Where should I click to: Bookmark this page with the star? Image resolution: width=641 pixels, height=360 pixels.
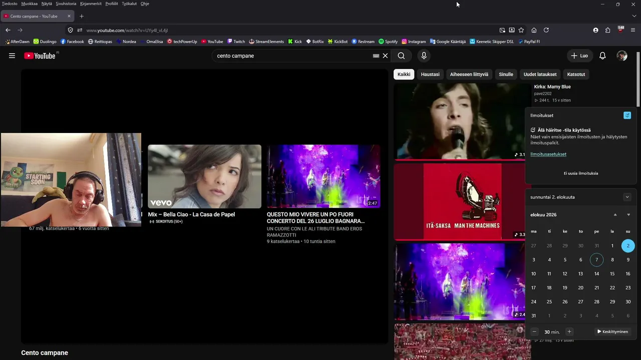521,30
